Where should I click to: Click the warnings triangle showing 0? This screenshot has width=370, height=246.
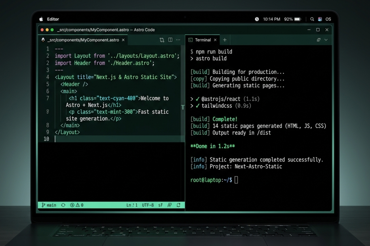(80, 205)
